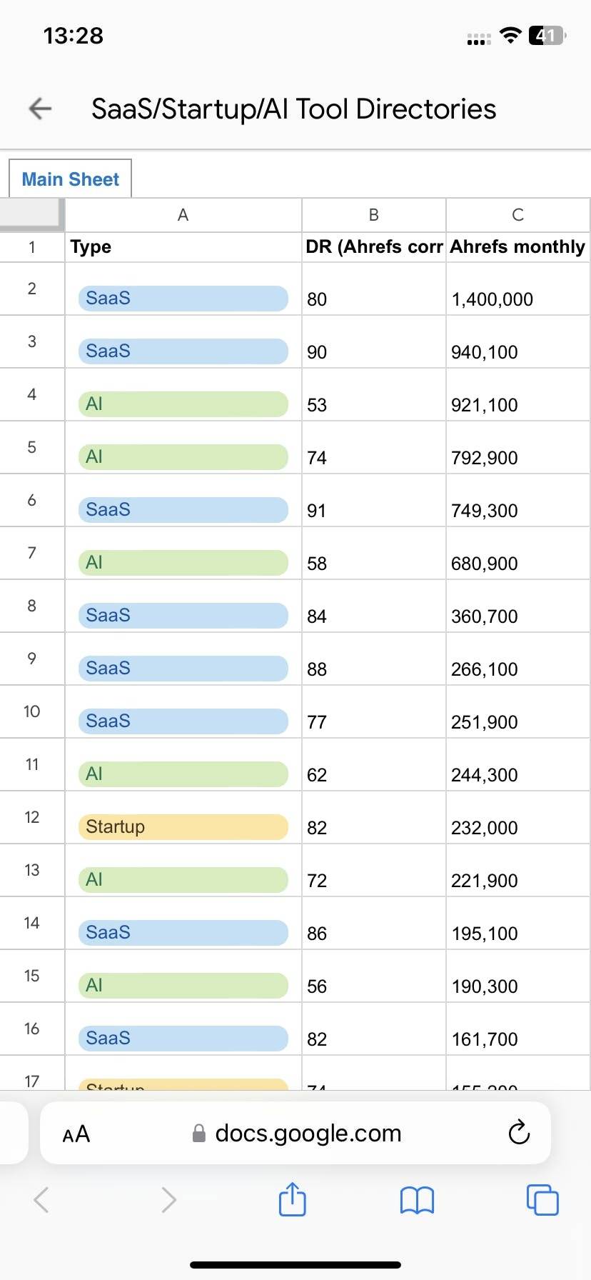
Task: Tap the back arrow in header
Action: pyautogui.click(x=41, y=109)
